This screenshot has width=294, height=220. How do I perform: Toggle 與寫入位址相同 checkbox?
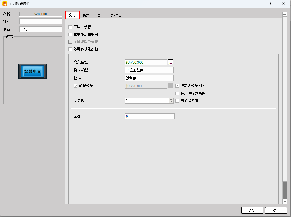[177, 86]
